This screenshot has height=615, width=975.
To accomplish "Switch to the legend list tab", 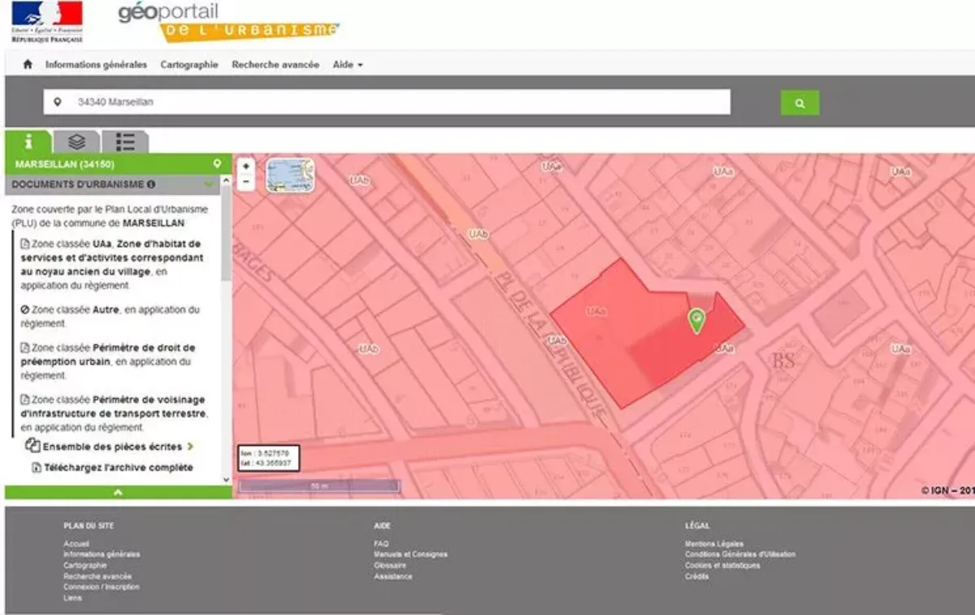I will tap(125, 141).
